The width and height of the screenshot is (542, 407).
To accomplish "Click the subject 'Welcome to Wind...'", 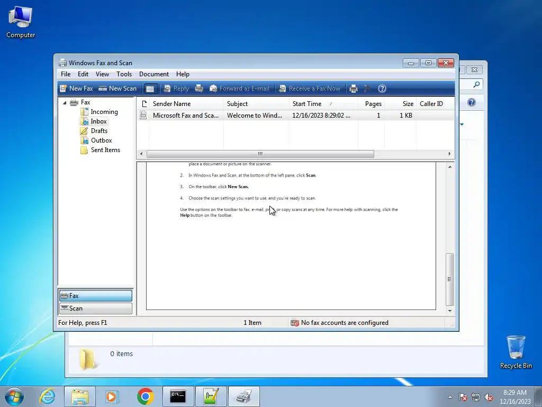I will click(x=255, y=116).
